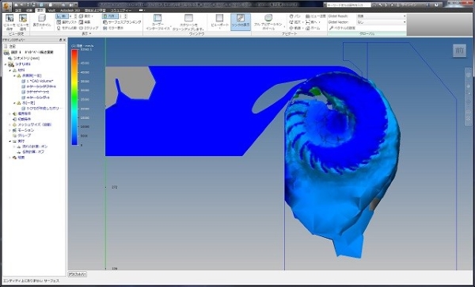This screenshot has height=287, width=475.
Task: Switch to the Autodesk 360 ribbon tab
Action: click(70, 10)
